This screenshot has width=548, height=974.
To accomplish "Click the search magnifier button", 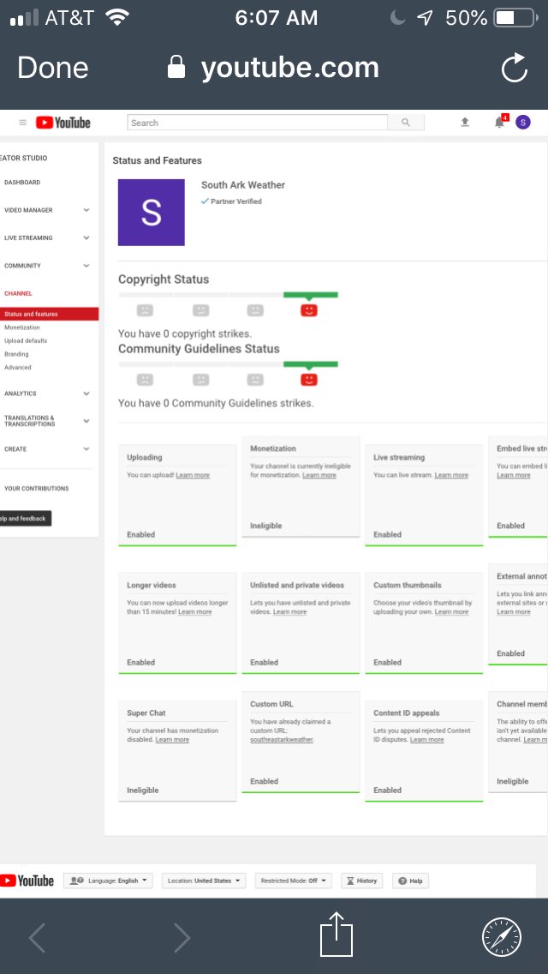I will point(406,123).
